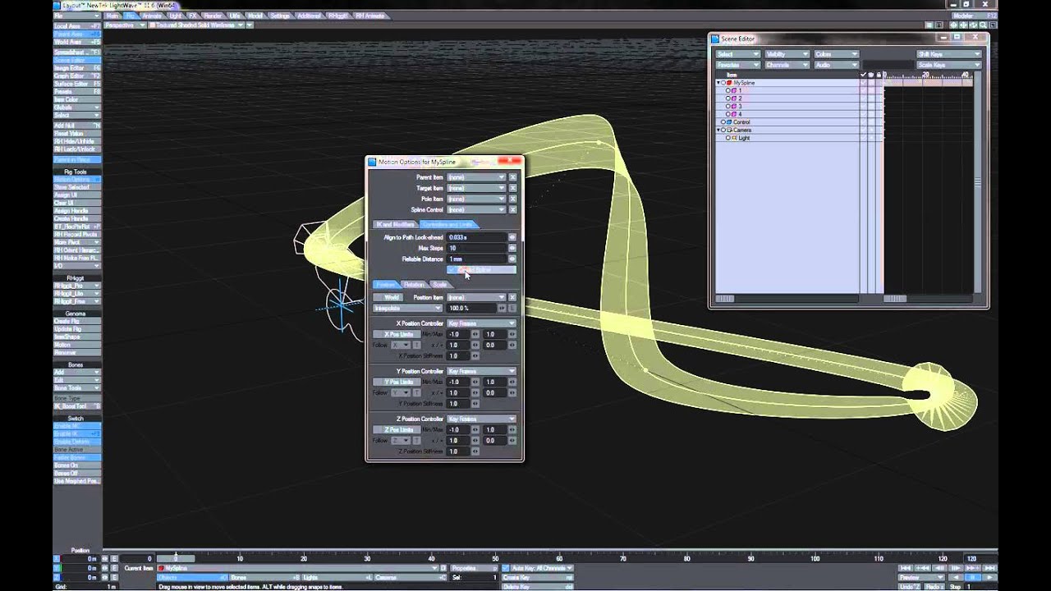
Task: Open the Interpolate dropdown
Action: coord(407,308)
